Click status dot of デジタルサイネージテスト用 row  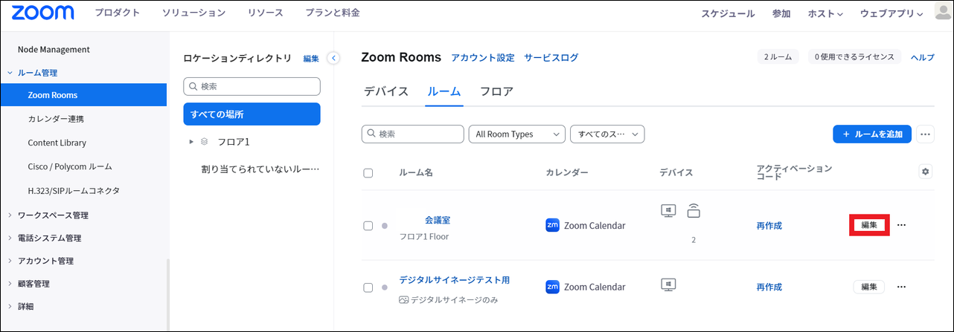pyautogui.click(x=385, y=287)
